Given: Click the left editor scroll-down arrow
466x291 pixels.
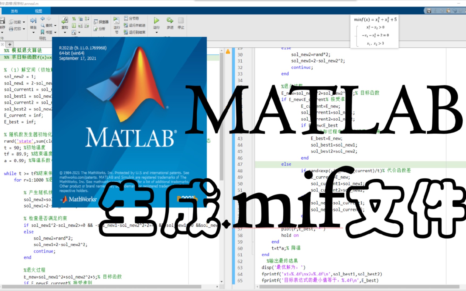Looking at the screenshot, I should point(221,282).
